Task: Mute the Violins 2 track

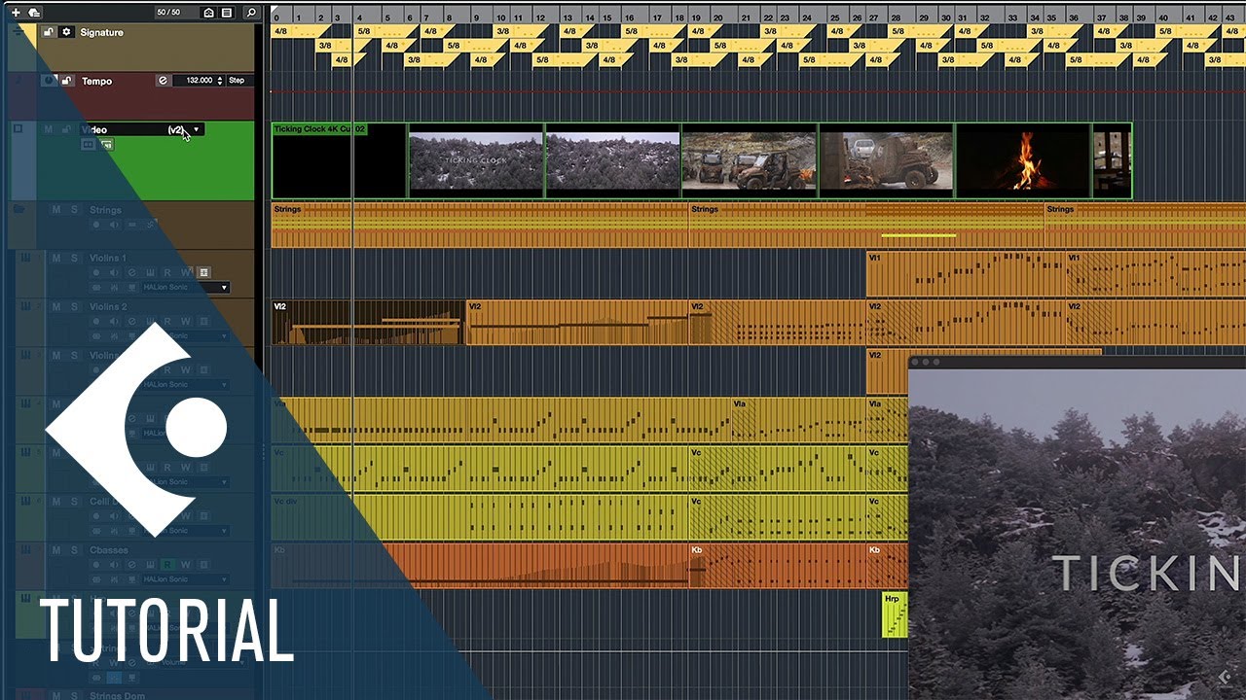Action: 55,306
